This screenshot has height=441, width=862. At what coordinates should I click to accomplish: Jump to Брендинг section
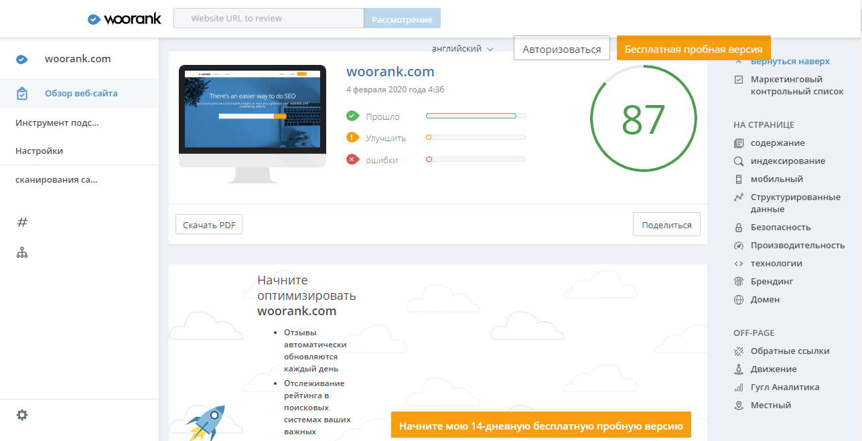pos(772,282)
